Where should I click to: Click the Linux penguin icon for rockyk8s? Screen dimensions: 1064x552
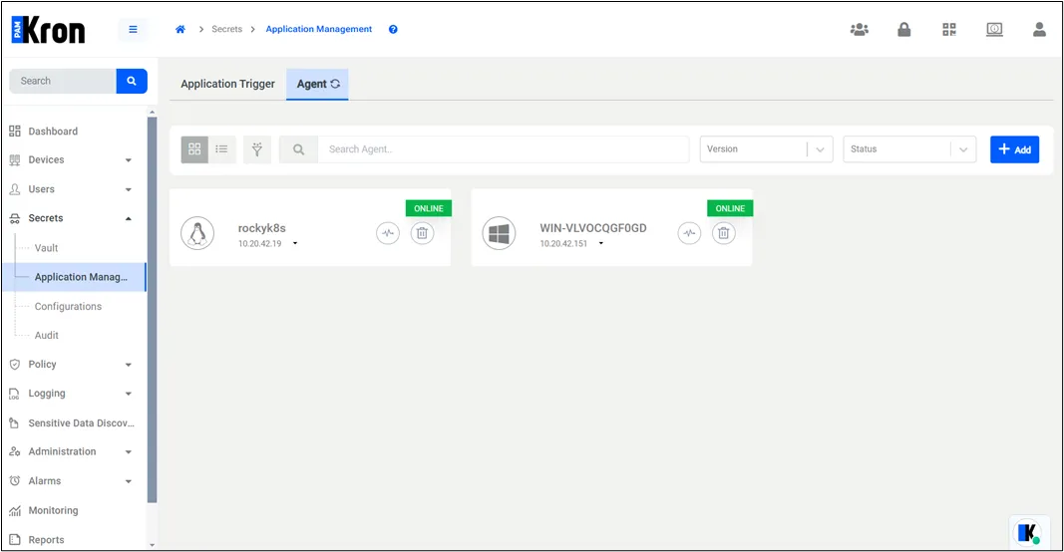point(197,233)
